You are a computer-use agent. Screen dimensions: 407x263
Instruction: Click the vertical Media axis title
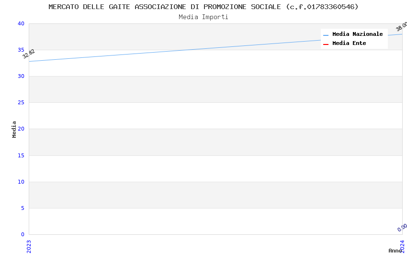[x=14, y=129]
